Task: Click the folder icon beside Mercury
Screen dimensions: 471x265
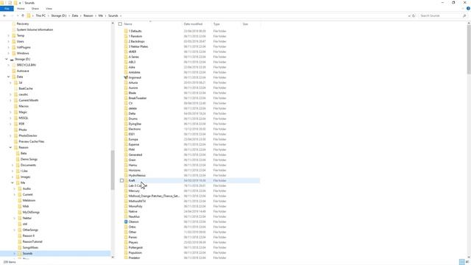Action: tap(126, 191)
